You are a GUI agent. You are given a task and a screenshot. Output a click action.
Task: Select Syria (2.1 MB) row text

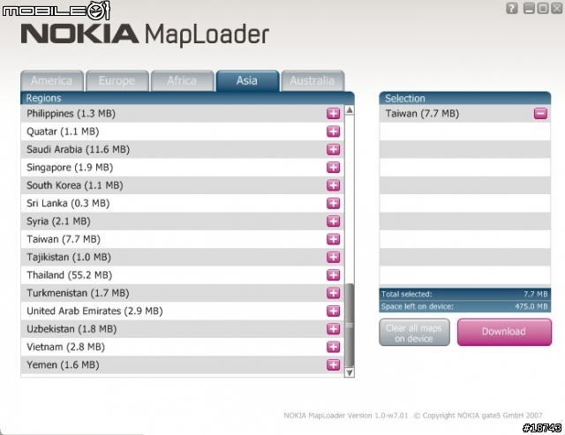(58, 221)
